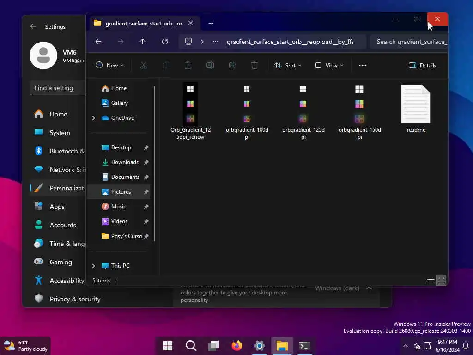The image size is (473, 355).
Task: Expand the This PC tree node
Action: 93,266
